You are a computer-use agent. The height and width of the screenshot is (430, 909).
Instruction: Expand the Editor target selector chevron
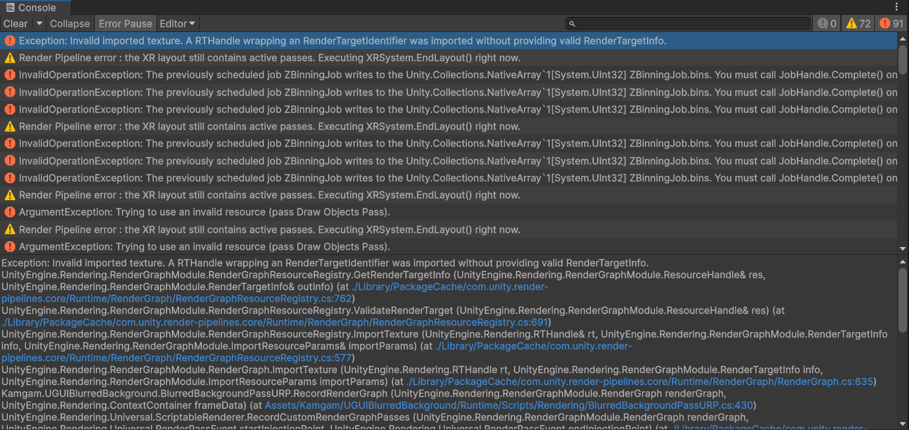click(x=192, y=23)
